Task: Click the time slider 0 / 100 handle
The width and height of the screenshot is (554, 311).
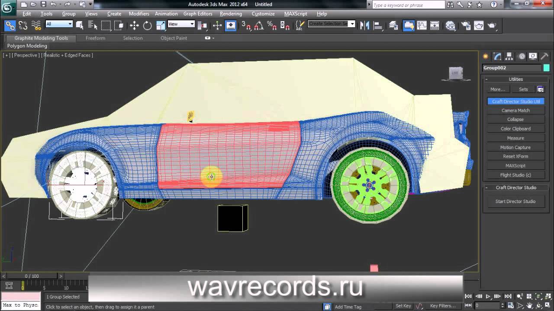Action: tap(32, 276)
